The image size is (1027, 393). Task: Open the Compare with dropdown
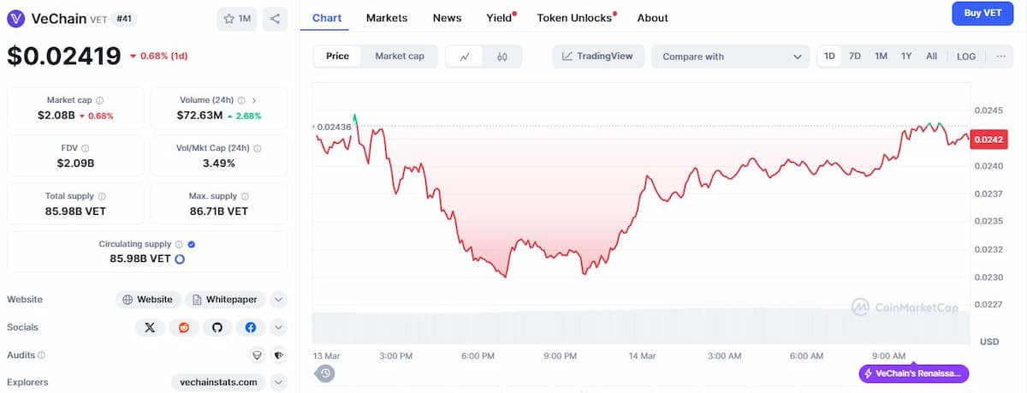(x=730, y=57)
